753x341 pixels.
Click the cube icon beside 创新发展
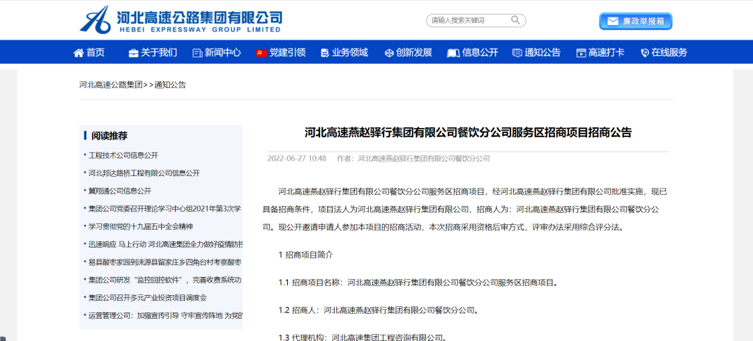click(x=390, y=53)
